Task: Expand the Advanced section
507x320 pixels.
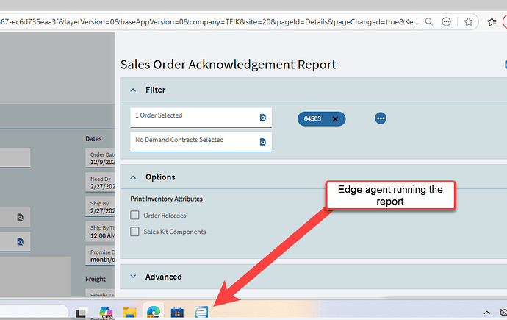Action: pos(133,277)
